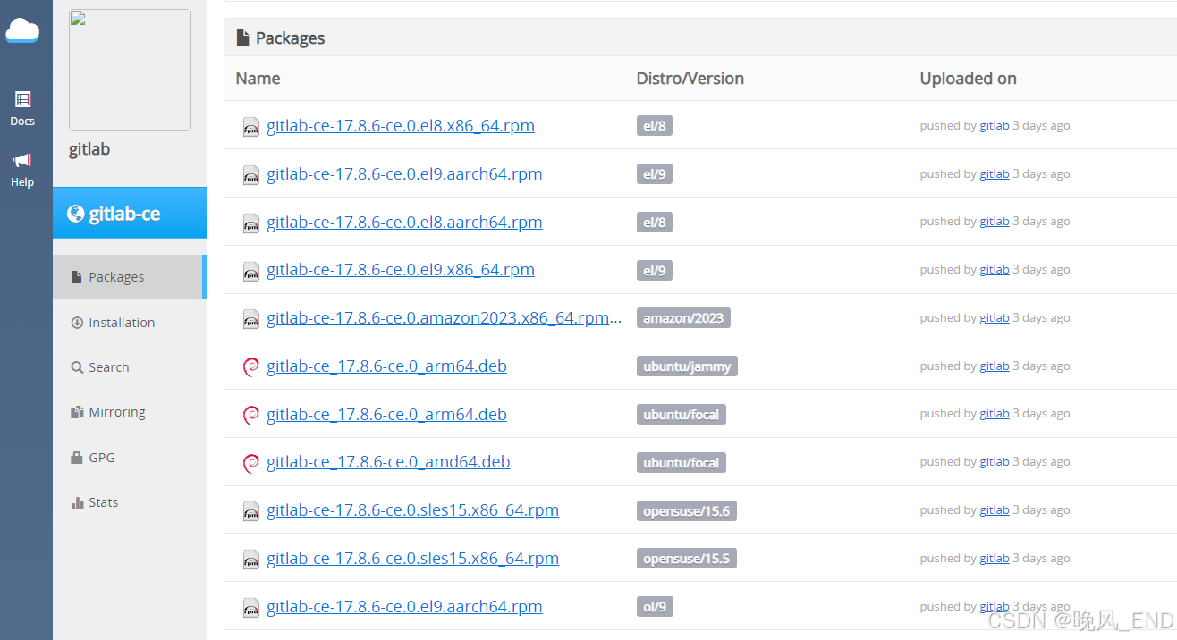
Task: Click Debian icon of ubuntu/focal arm64 package
Action: coord(251,415)
